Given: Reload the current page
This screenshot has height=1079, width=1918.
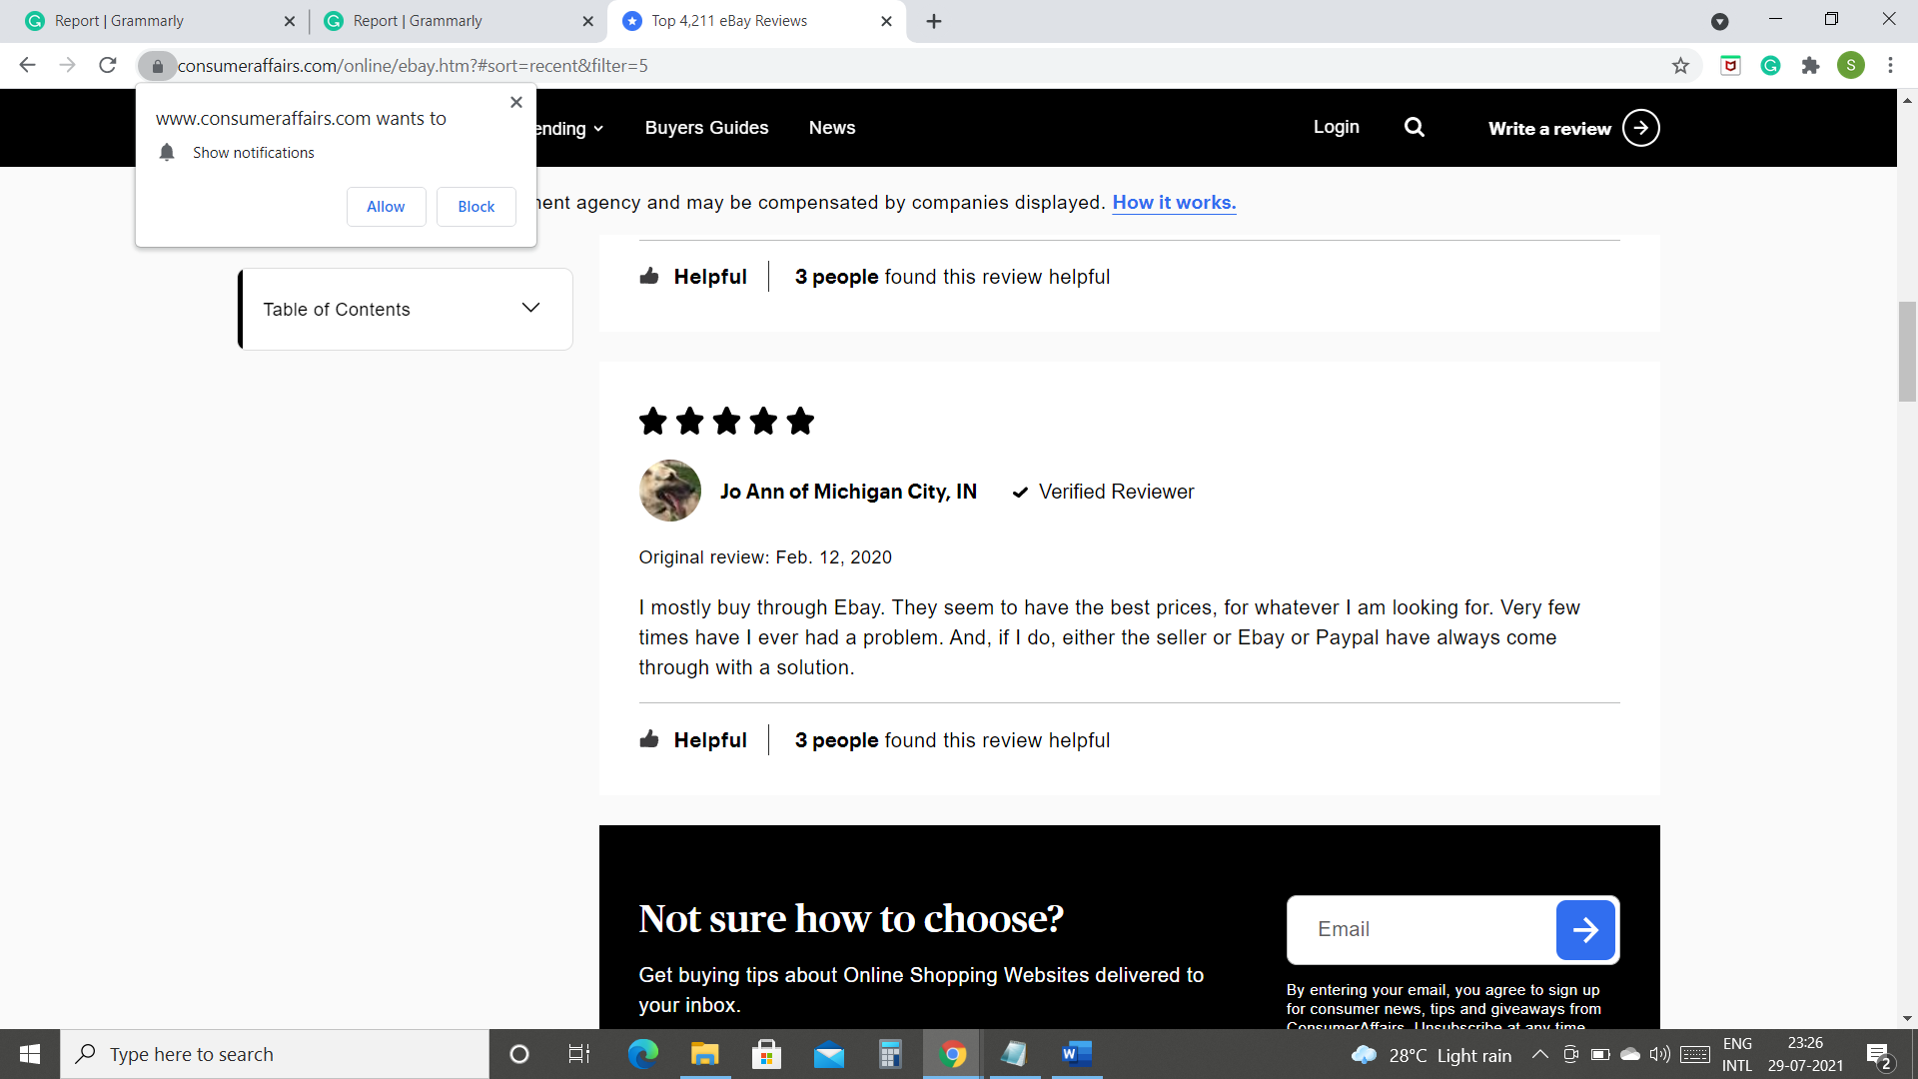Looking at the screenshot, I should [x=108, y=65].
